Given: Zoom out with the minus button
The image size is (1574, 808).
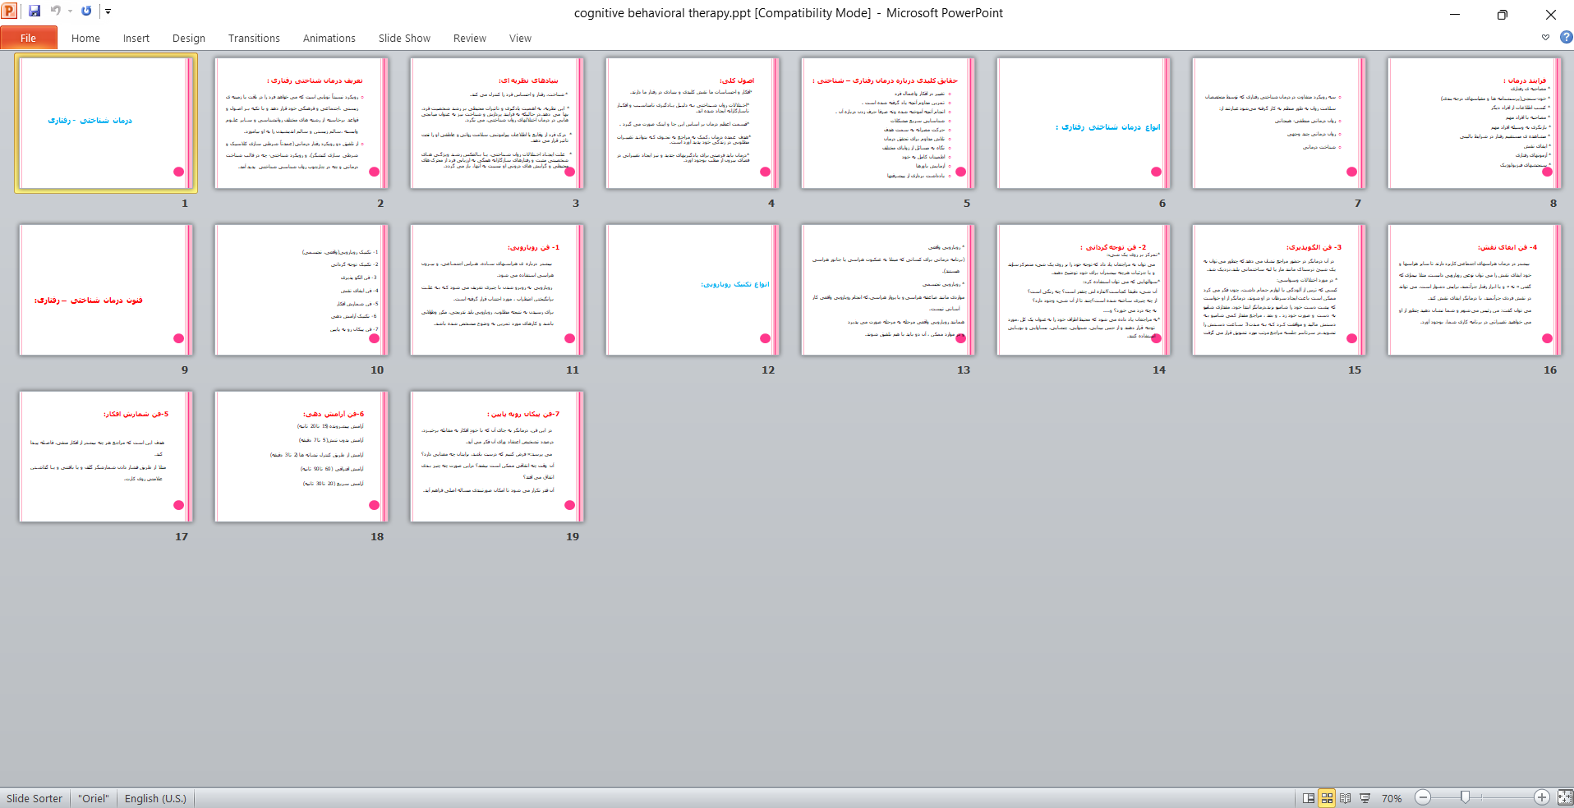Looking at the screenshot, I should coord(1423,797).
